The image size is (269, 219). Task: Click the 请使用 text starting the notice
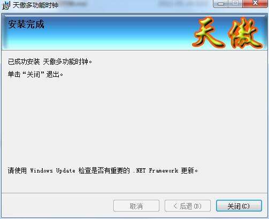(17, 170)
